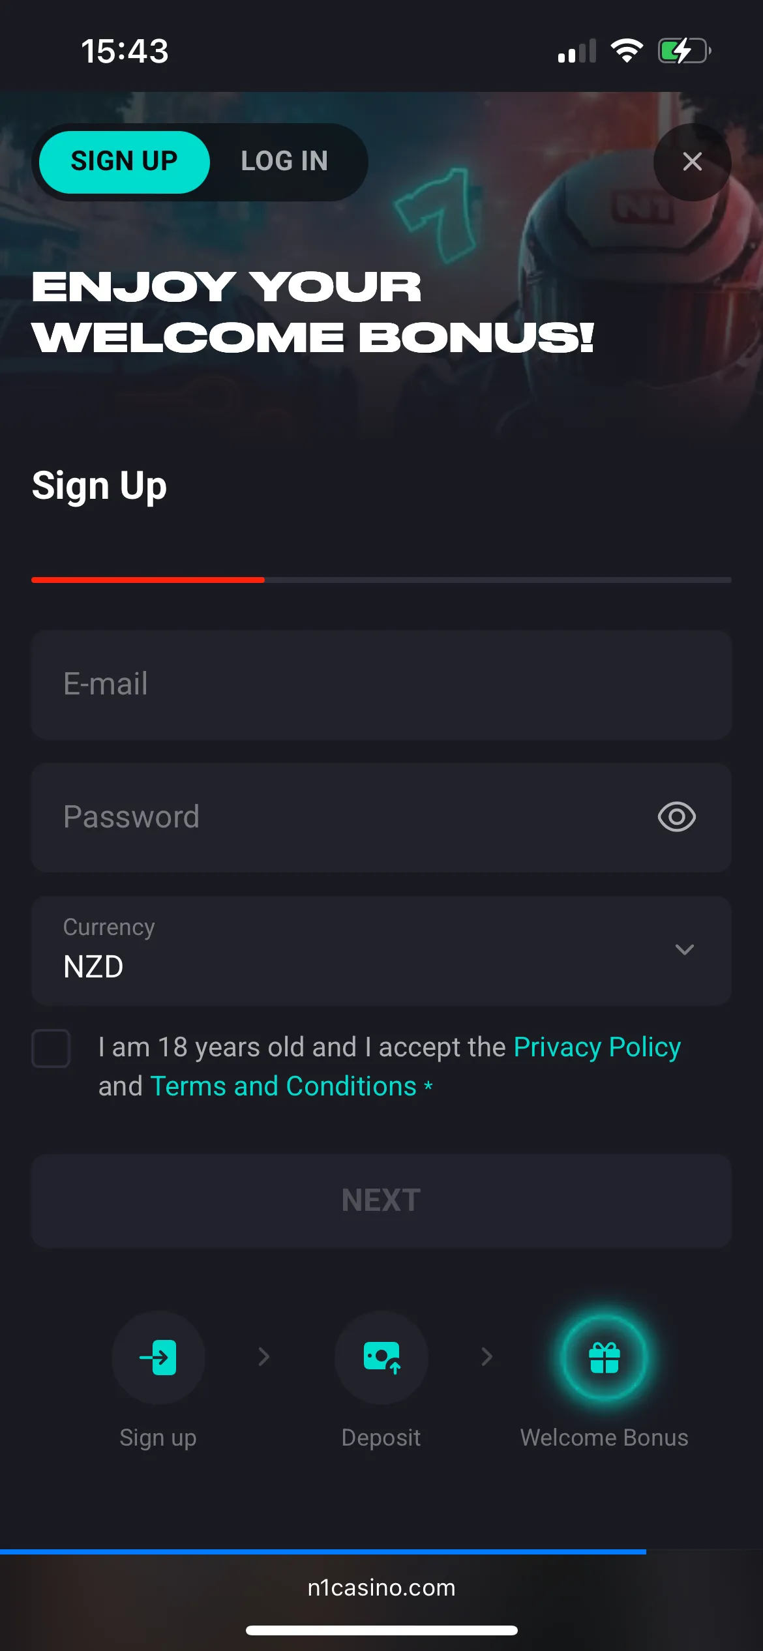Expand the currency list chevron arrow
The width and height of the screenshot is (763, 1651).
(684, 950)
